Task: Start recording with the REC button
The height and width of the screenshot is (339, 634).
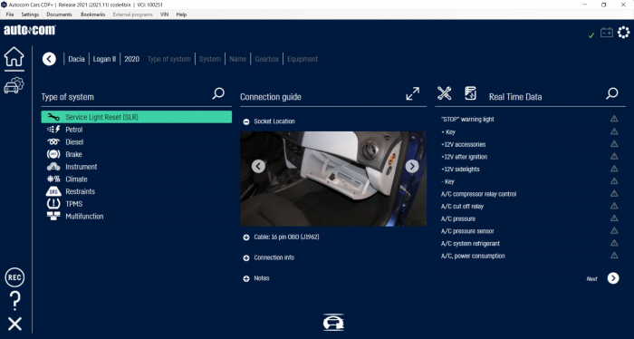Action: [x=14, y=277]
